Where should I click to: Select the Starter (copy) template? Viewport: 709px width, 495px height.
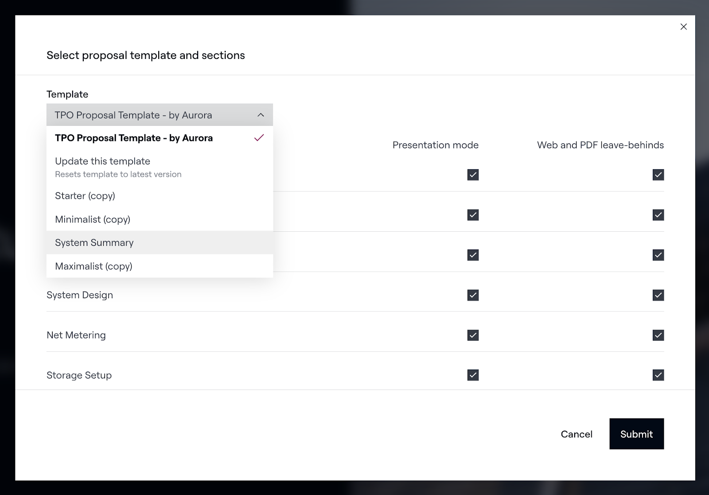85,196
